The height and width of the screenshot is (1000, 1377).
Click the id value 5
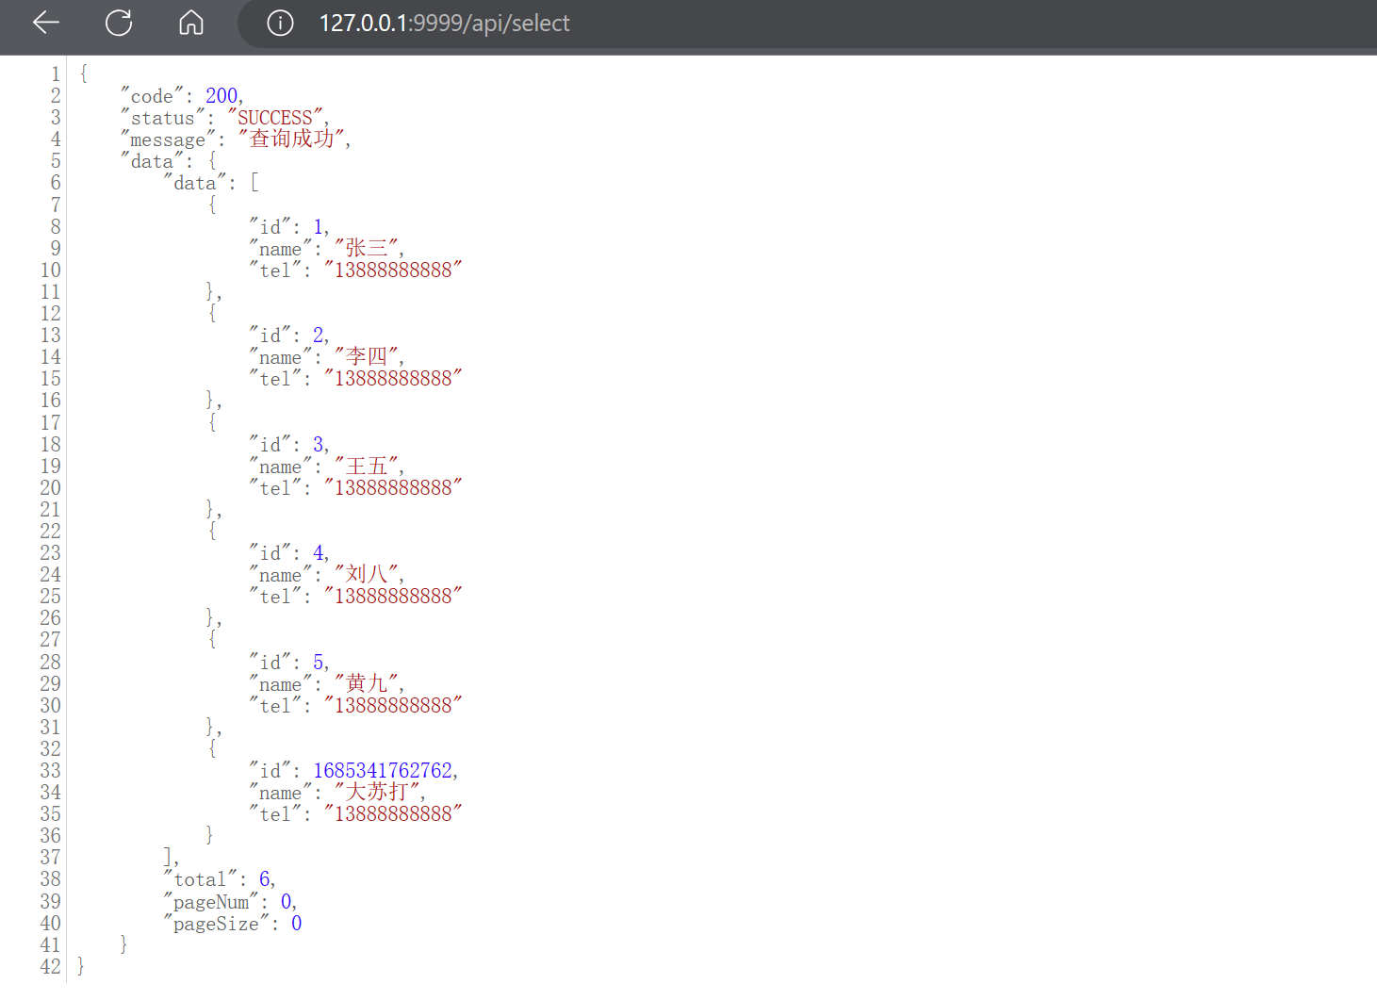(x=319, y=663)
